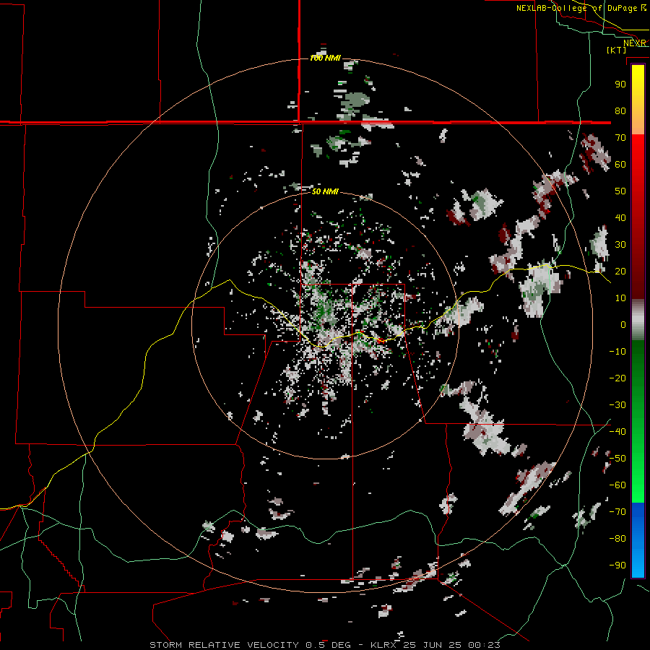Select the 20 value on the velocity scale
Image resolution: width=650 pixels, height=650 pixels.
point(620,271)
